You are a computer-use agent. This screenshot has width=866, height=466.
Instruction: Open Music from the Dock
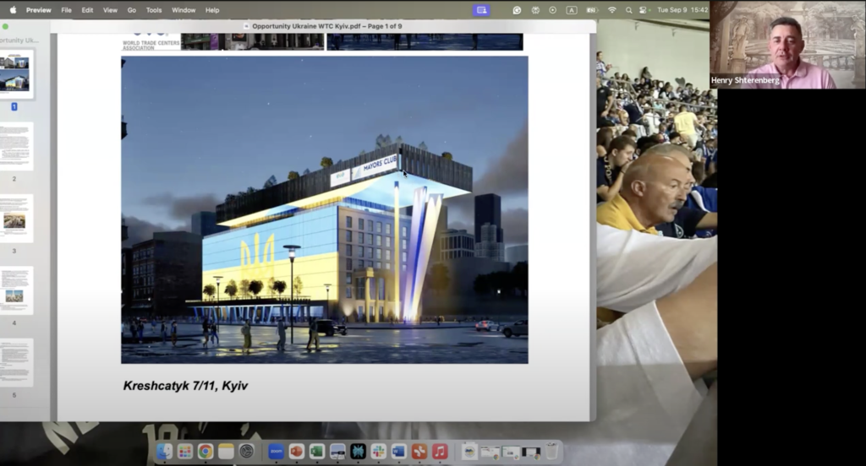(x=440, y=452)
